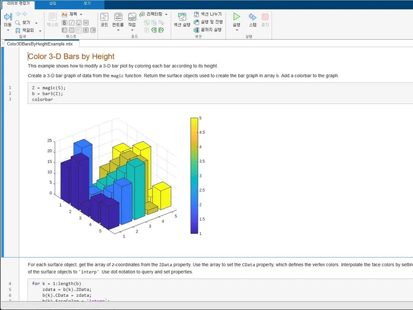Click the Bookmark (책갈피) button
413x310 pixels.
click(x=26, y=30)
